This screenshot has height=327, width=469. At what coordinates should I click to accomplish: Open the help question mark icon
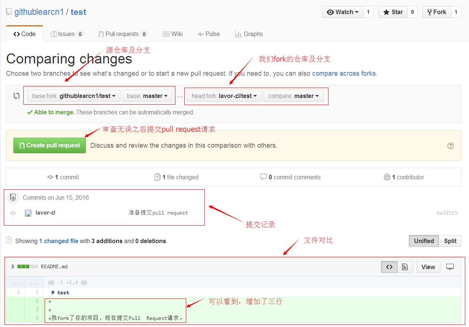tap(450, 146)
